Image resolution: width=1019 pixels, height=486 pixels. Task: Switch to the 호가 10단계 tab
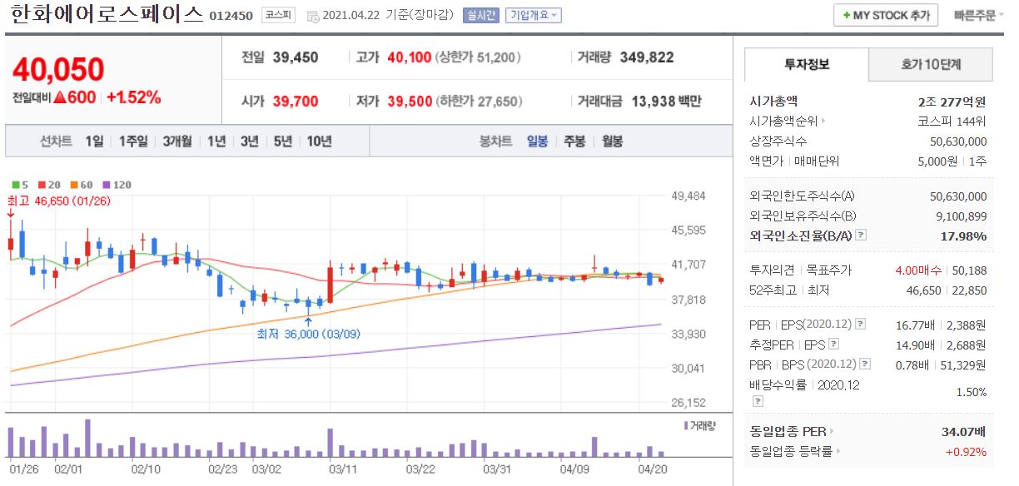931,64
